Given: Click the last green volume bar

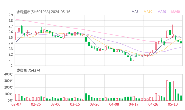Looking at the screenshot, I should (x=181, y=98).
